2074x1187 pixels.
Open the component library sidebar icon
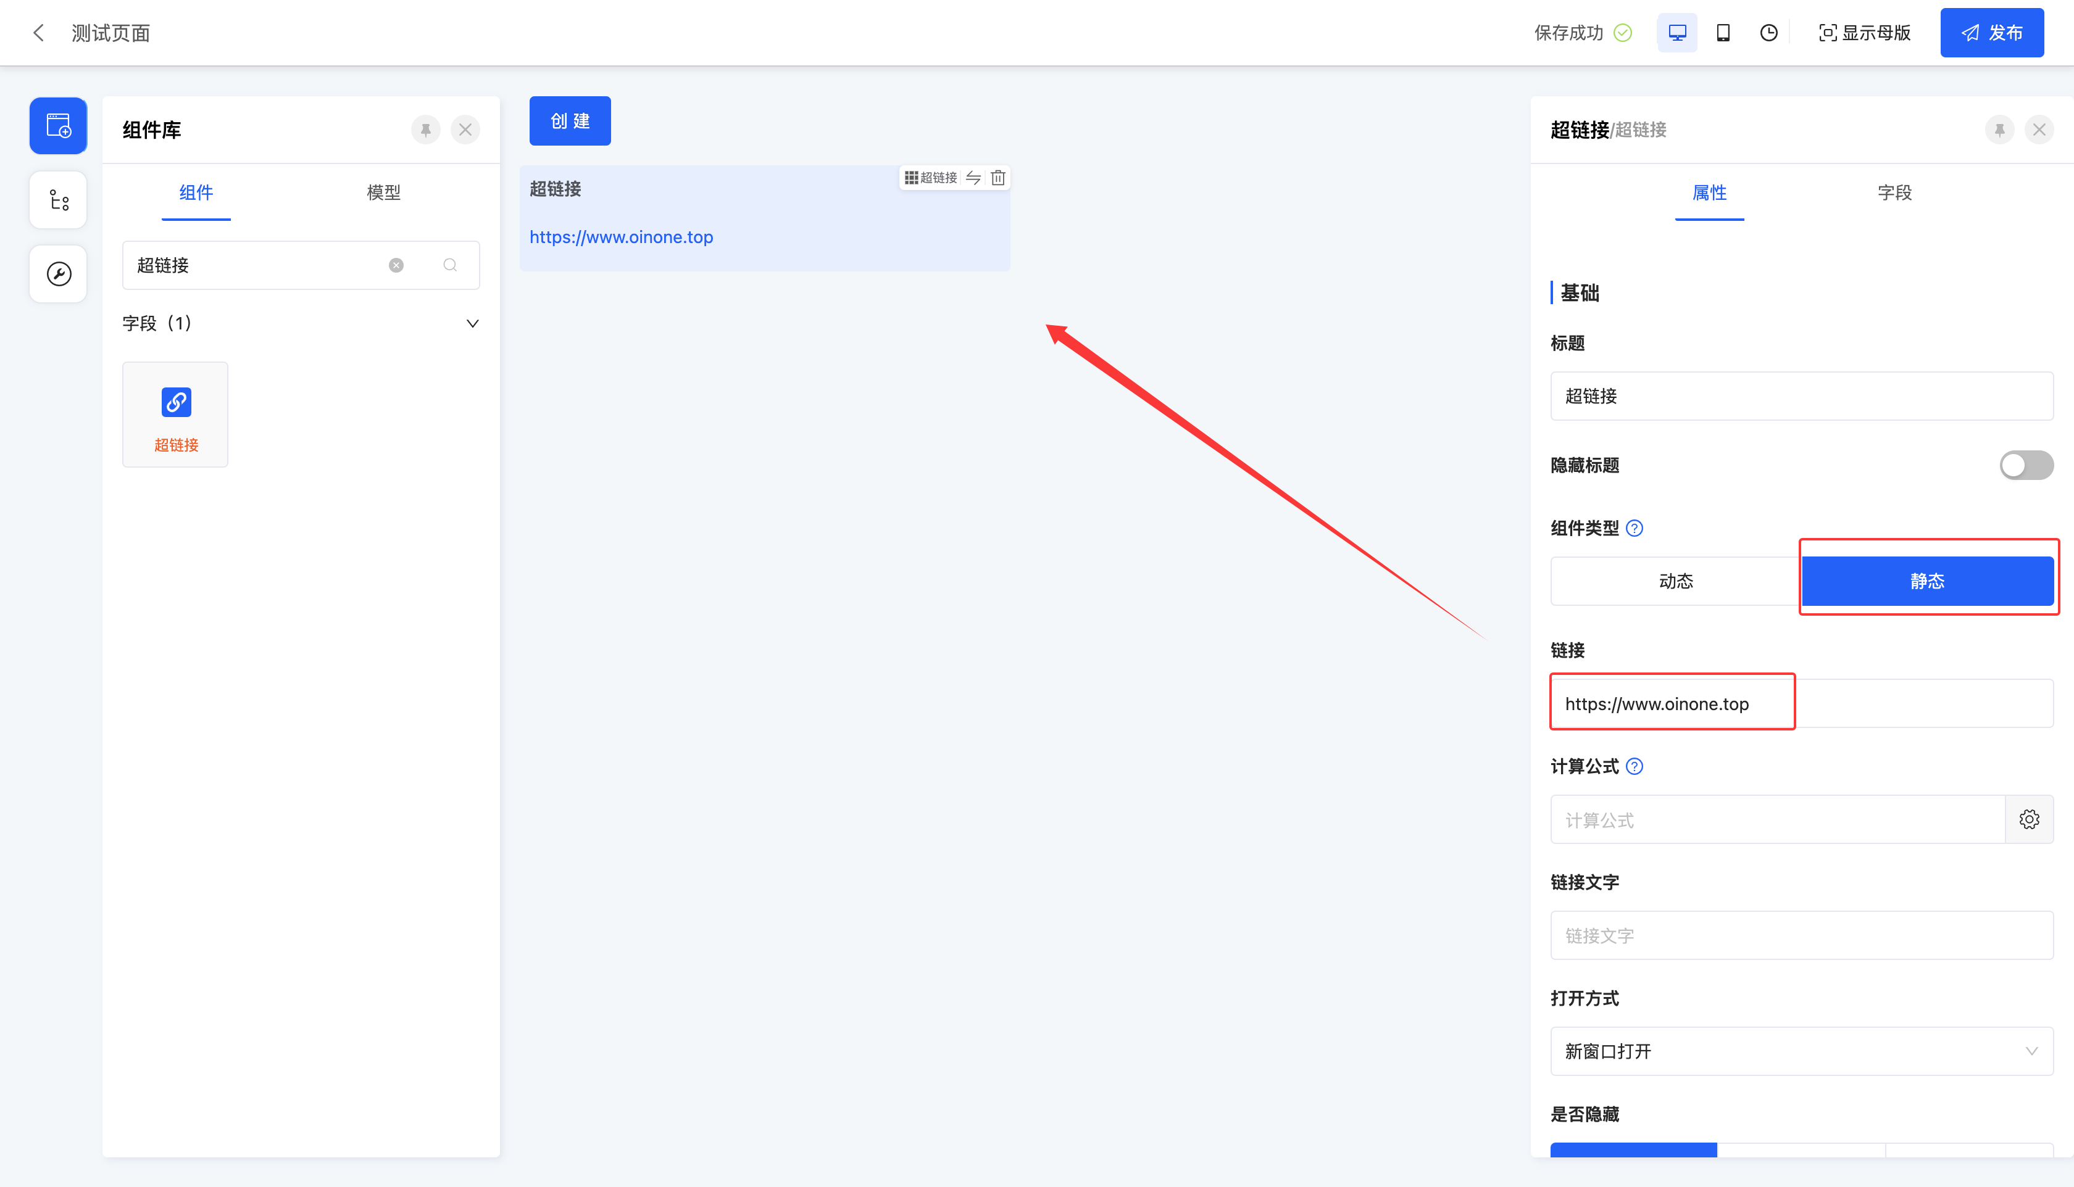pyautogui.click(x=58, y=126)
